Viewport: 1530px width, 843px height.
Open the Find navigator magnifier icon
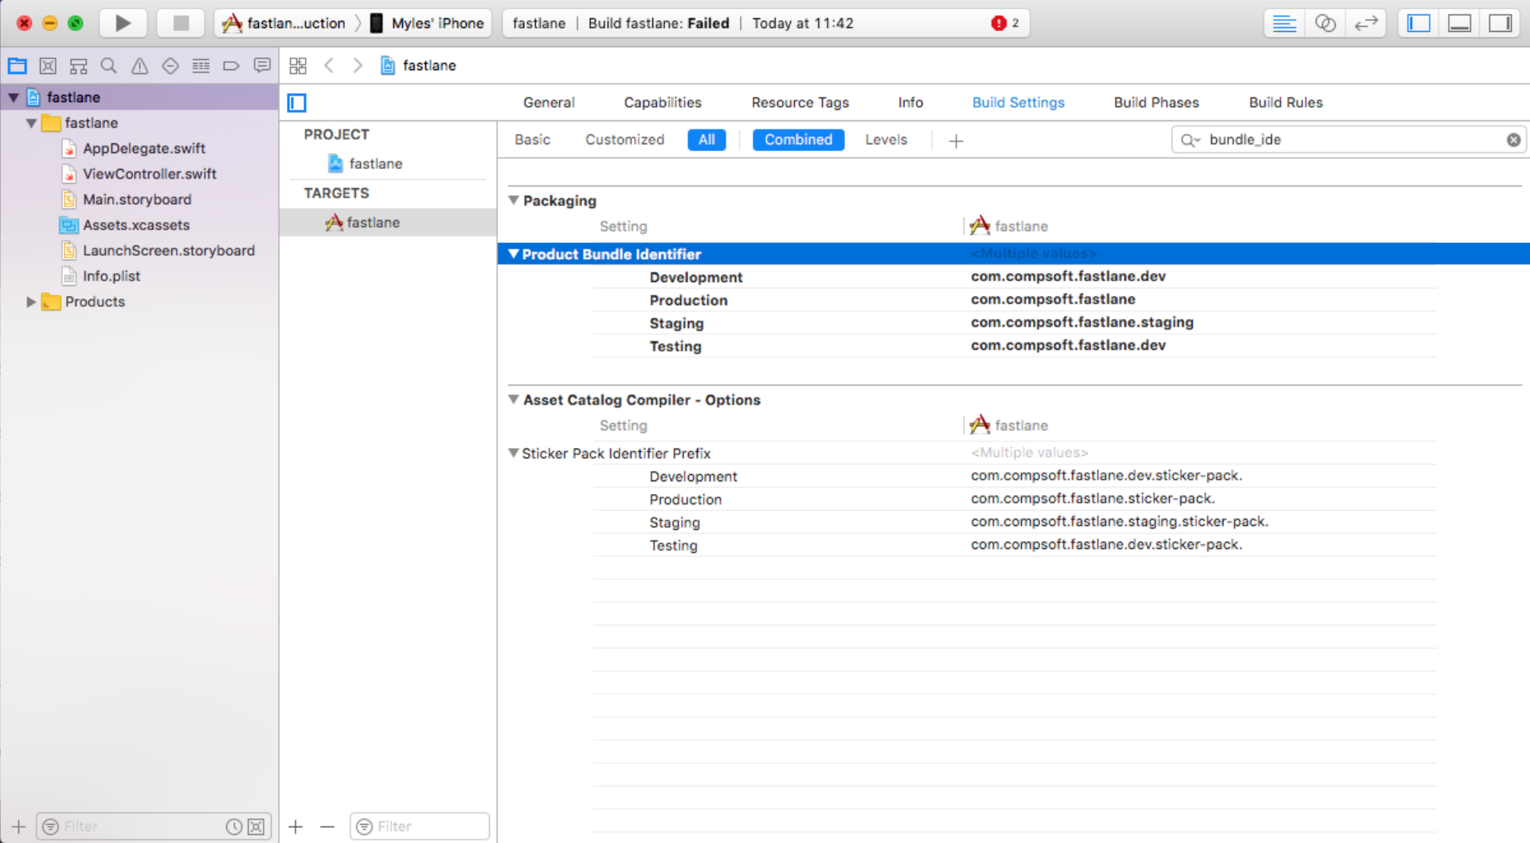coord(109,66)
